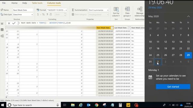Open Calculator from the taskbar

120,105
